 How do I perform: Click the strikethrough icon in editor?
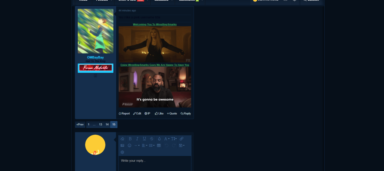pyautogui.click(x=151, y=139)
